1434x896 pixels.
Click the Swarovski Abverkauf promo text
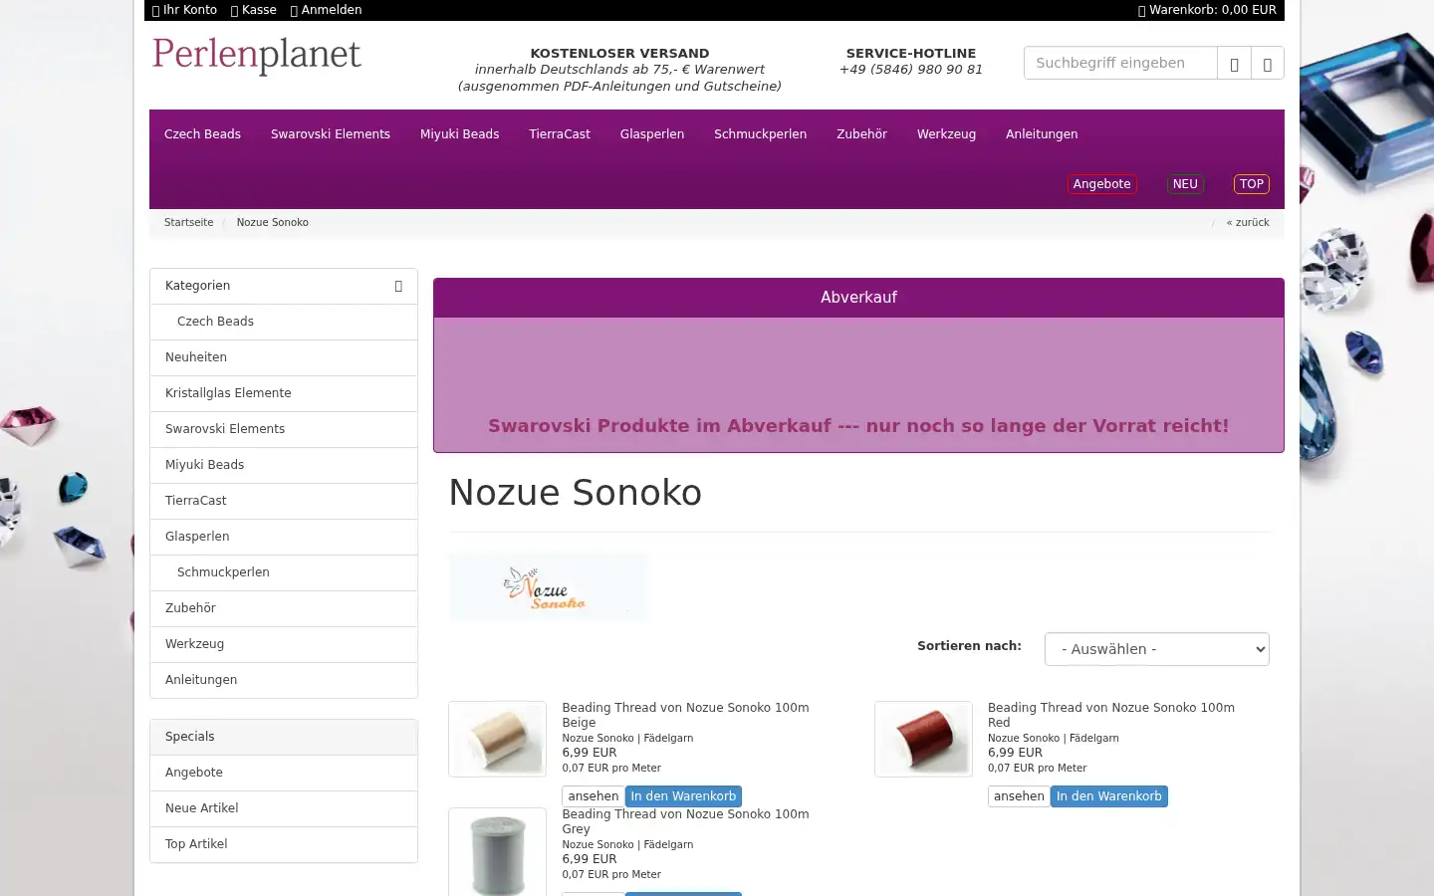coord(858,426)
